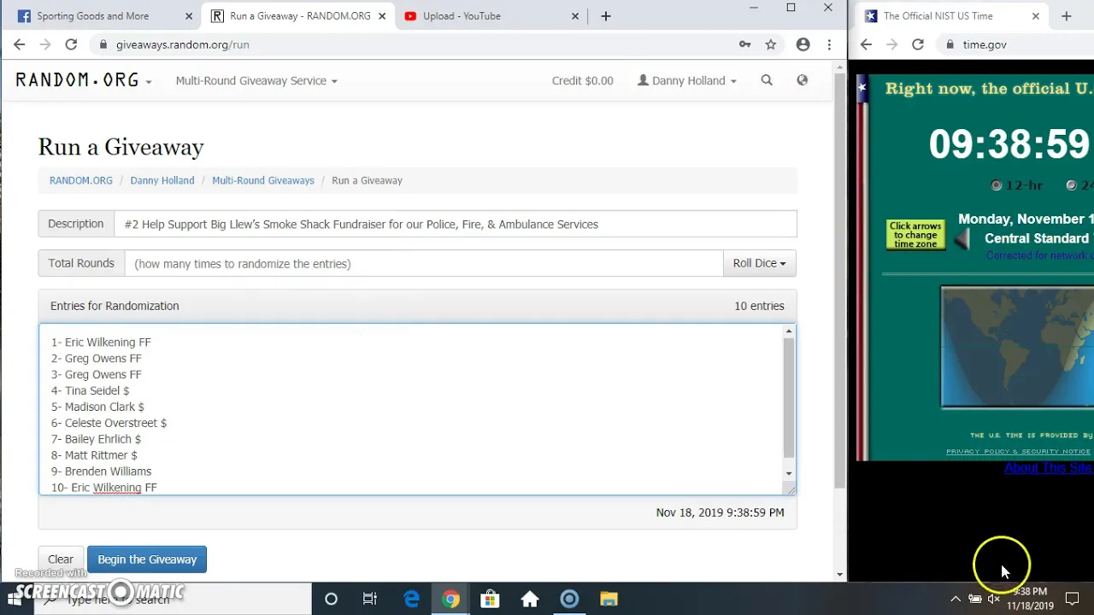
Task: Click the Clear button
Action: (x=61, y=559)
